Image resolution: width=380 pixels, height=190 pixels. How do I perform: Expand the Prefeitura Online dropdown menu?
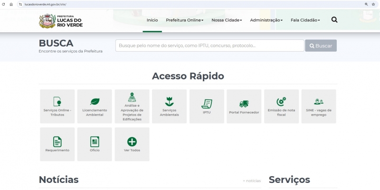pyautogui.click(x=184, y=20)
